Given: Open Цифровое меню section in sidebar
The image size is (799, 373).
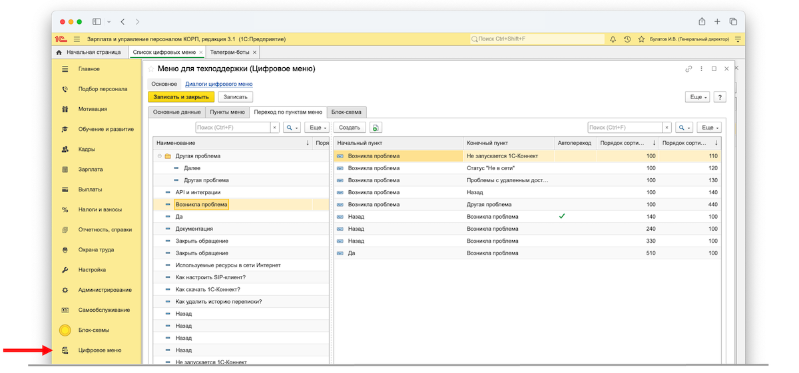Looking at the screenshot, I should [99, 350].
